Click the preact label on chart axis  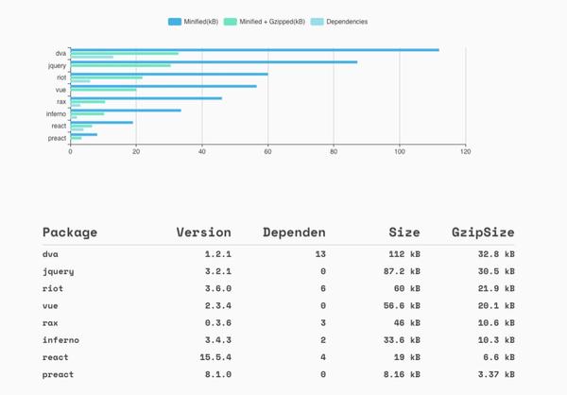(x=57, y=138)
